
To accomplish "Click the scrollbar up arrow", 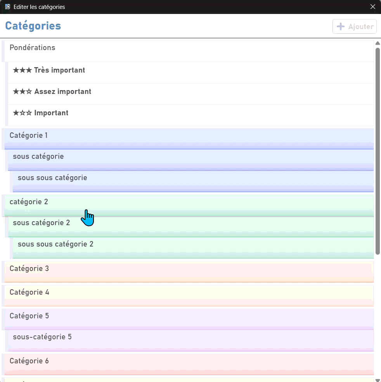I will pyautogui.click(x=378, y=43).
